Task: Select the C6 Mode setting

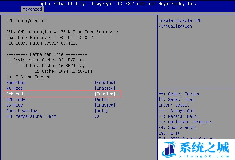Action: coord(15,105)
